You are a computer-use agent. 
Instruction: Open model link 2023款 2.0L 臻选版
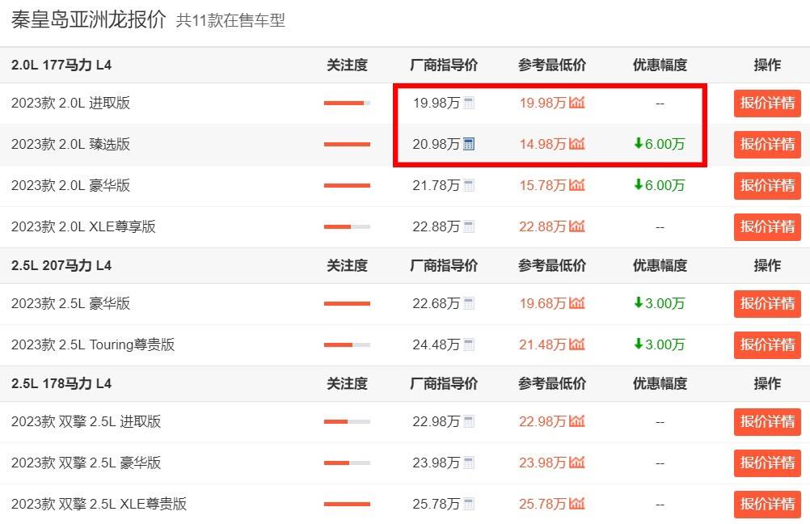click(x=71, y=144)
